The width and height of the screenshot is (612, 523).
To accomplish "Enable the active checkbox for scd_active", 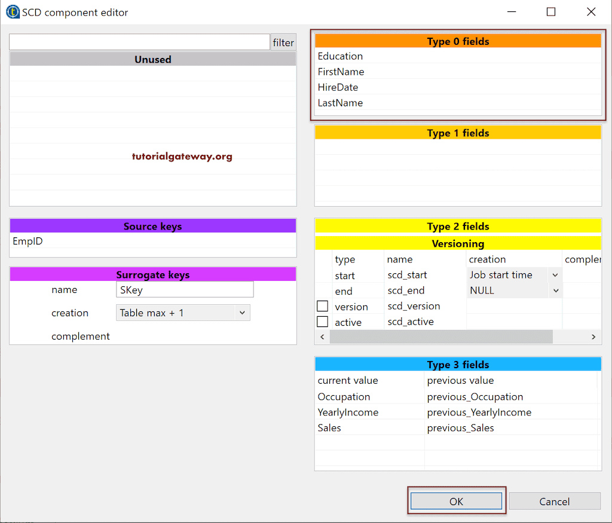I will [322, 321].
